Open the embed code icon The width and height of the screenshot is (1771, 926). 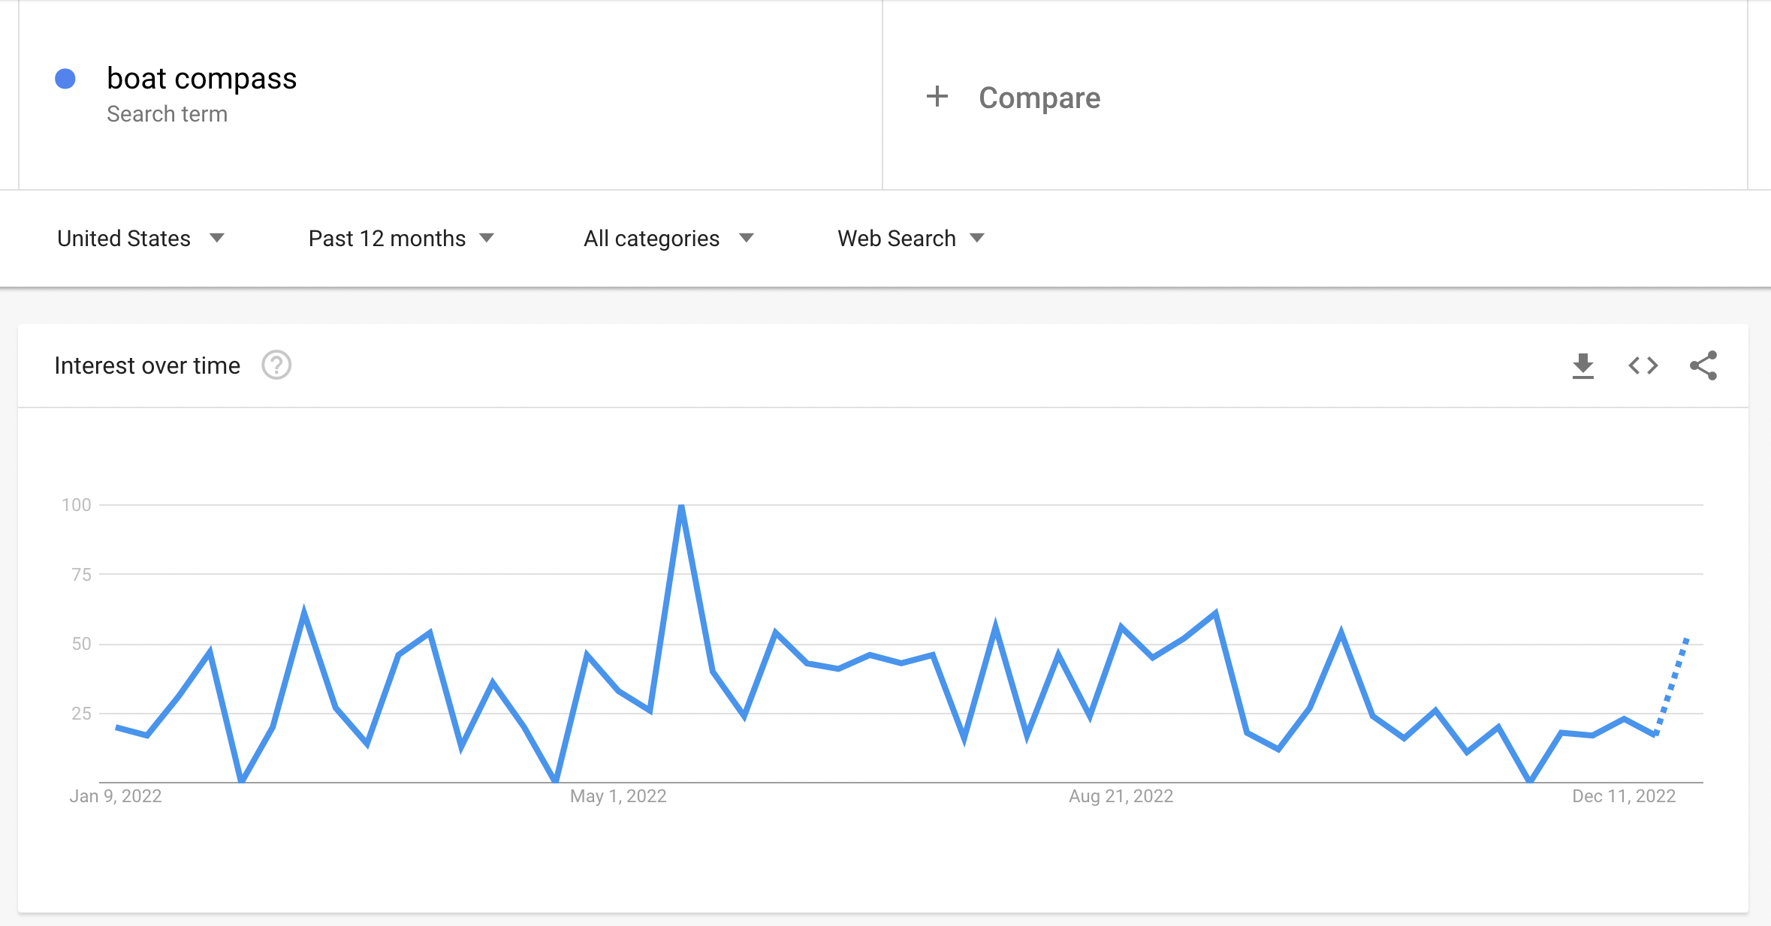1643,365
